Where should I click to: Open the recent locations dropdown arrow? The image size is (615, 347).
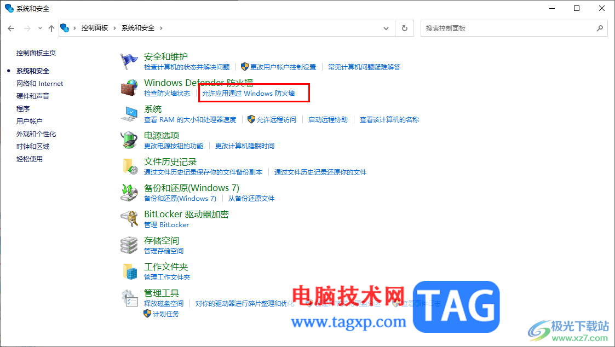[40, 28]
